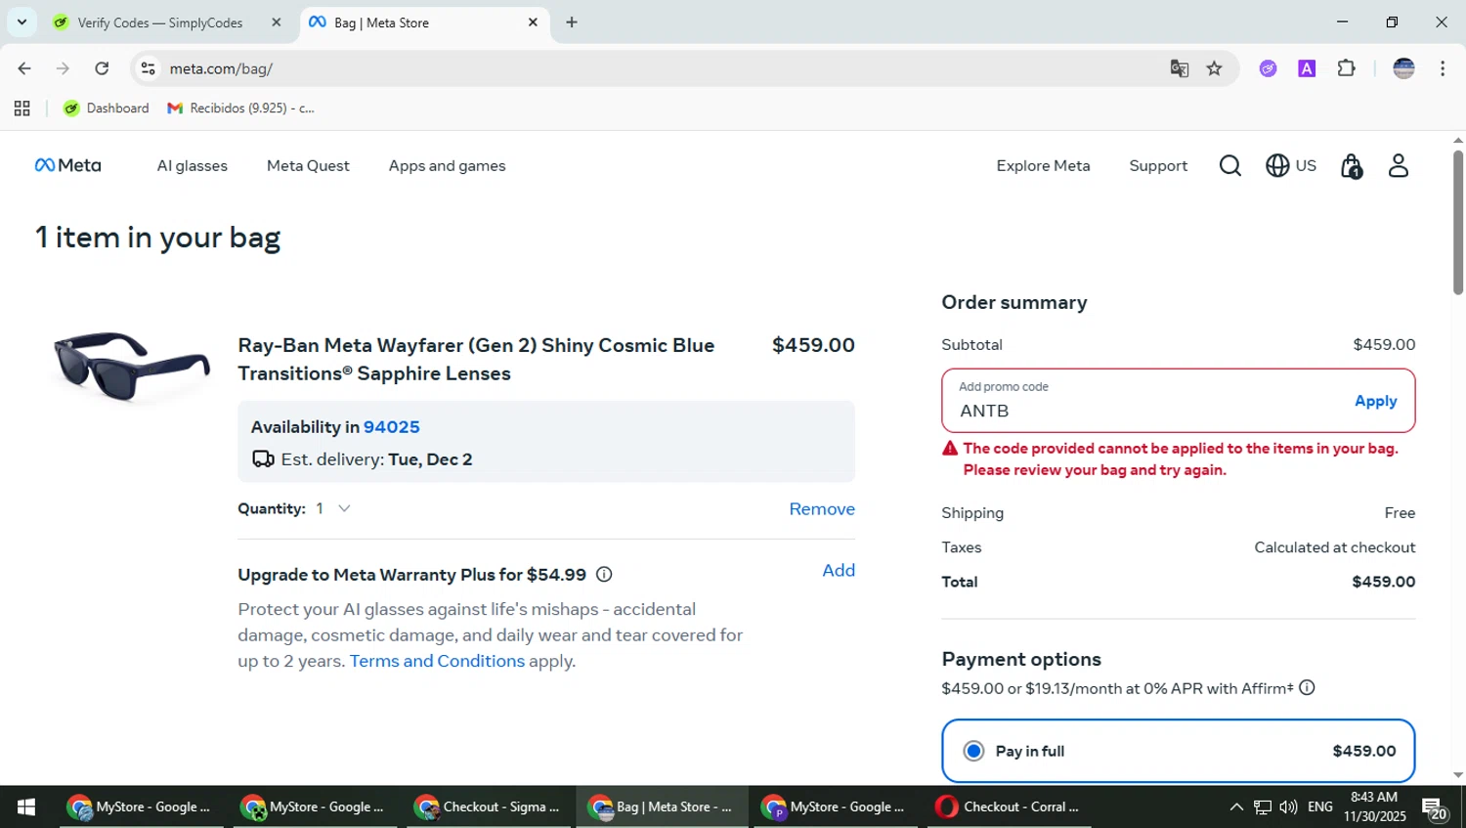This screenshot has height=828, width=1466.
Task: Open the tab search dropdown arrow
Action: tap(22, 22)
